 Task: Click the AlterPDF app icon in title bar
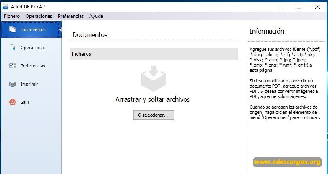pyautogui.click(x=5, y=7)
